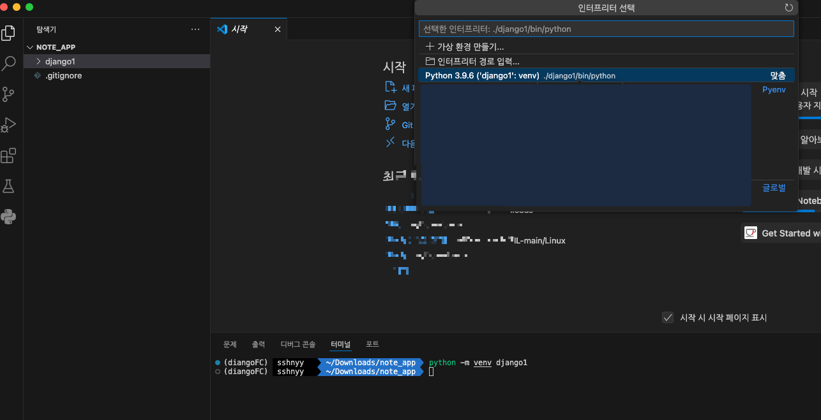Click the coffee cup Get Started icon
Image resolution: width=821 pixels, height=420 pixels.
point(751,233)
